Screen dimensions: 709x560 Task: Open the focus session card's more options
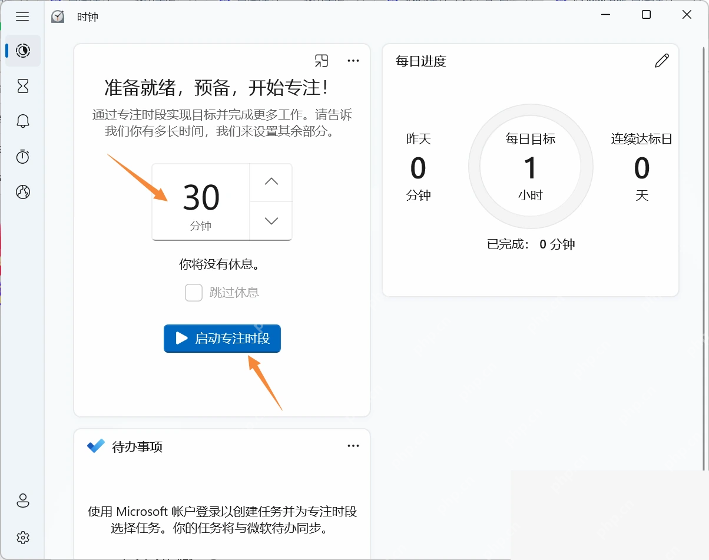point(353,60)
